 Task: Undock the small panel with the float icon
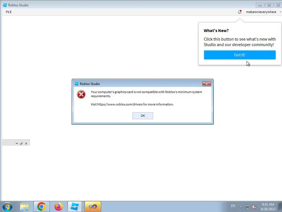coord(21,144)
